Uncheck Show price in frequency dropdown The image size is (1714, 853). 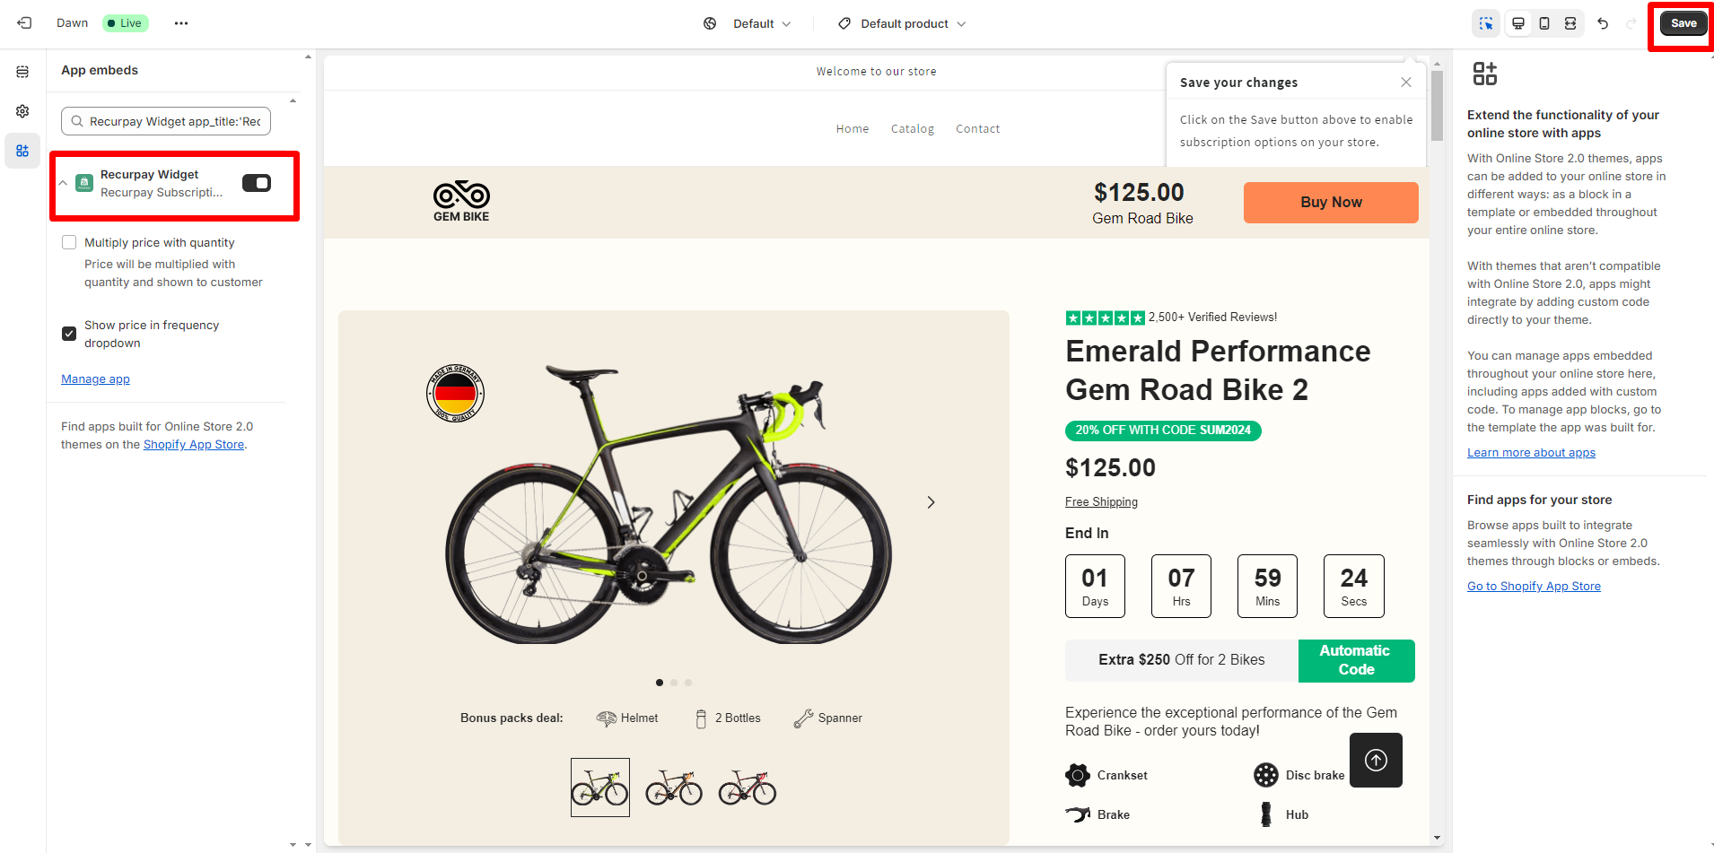(69, 334)
